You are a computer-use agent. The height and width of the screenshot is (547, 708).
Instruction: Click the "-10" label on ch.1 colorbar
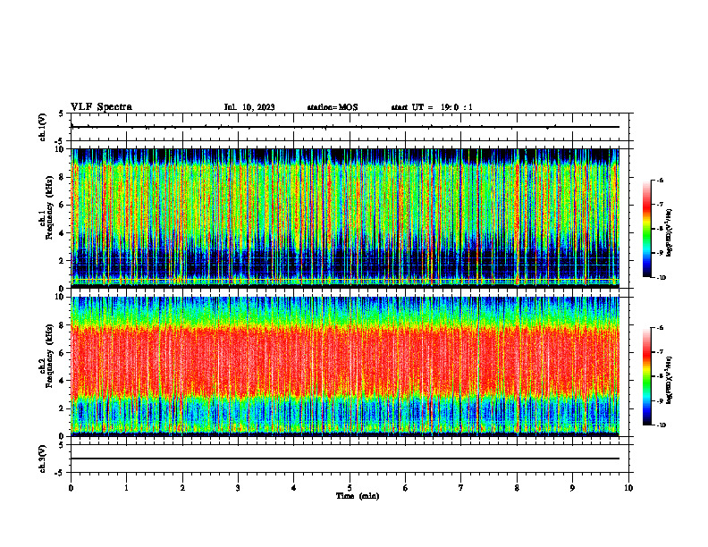pyautogui.click(x=662, y=278)
